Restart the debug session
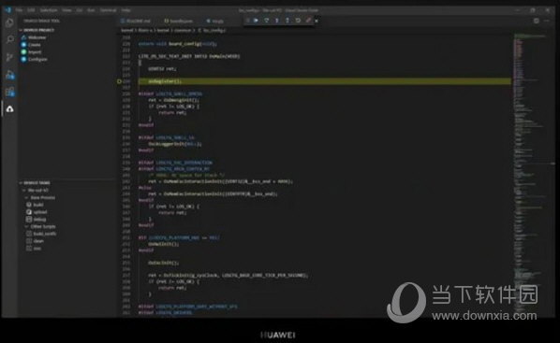The image size is (560, 343). (x=298, y=21)
